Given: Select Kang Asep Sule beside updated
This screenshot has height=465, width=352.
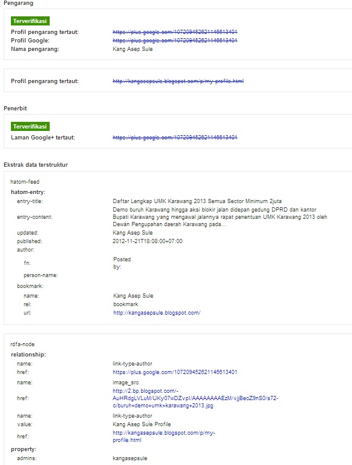Looking at the screenshot, I should [x=133, y=233].
